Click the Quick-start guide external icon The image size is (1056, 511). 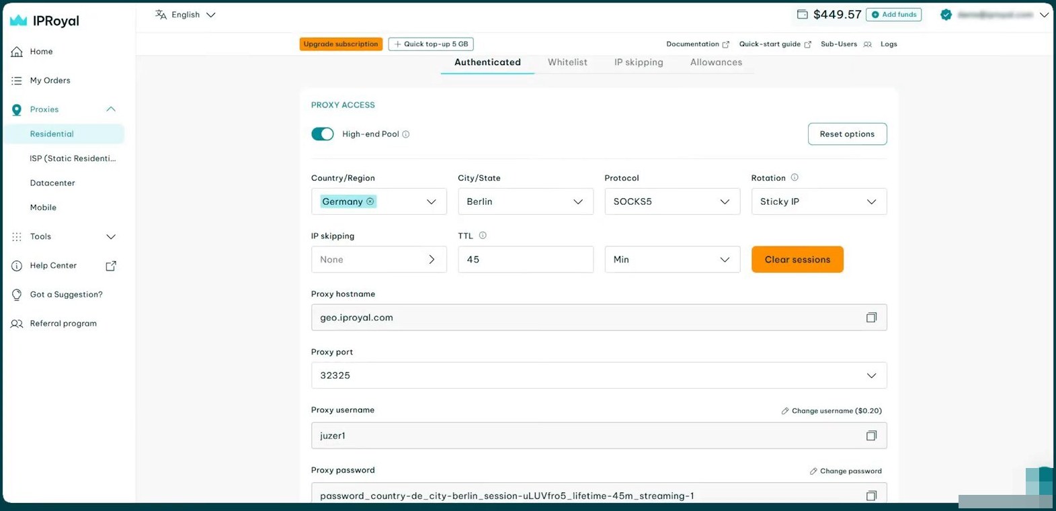pyautogui.click(x=808, y=44)
